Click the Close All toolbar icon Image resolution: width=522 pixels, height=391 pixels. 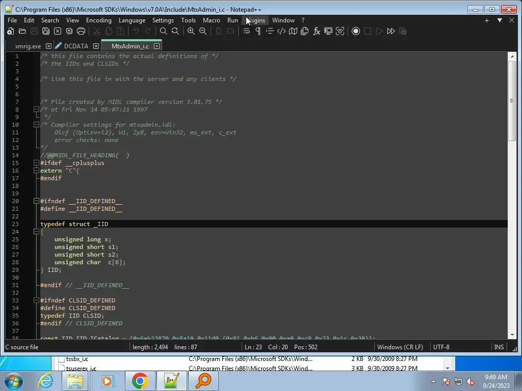coord(69,31)
